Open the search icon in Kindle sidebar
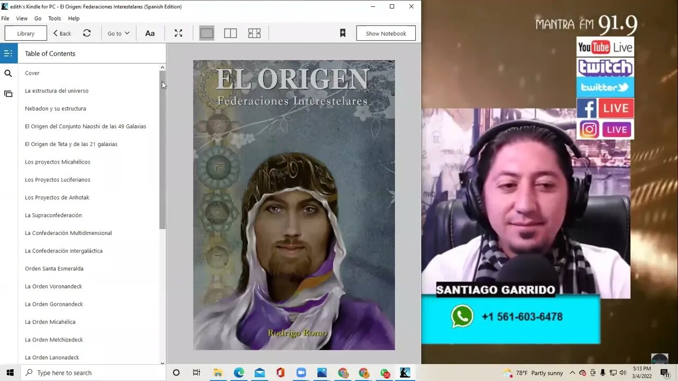Image resolution: width=678 pixels, height=381 pixels. (8, 74)
